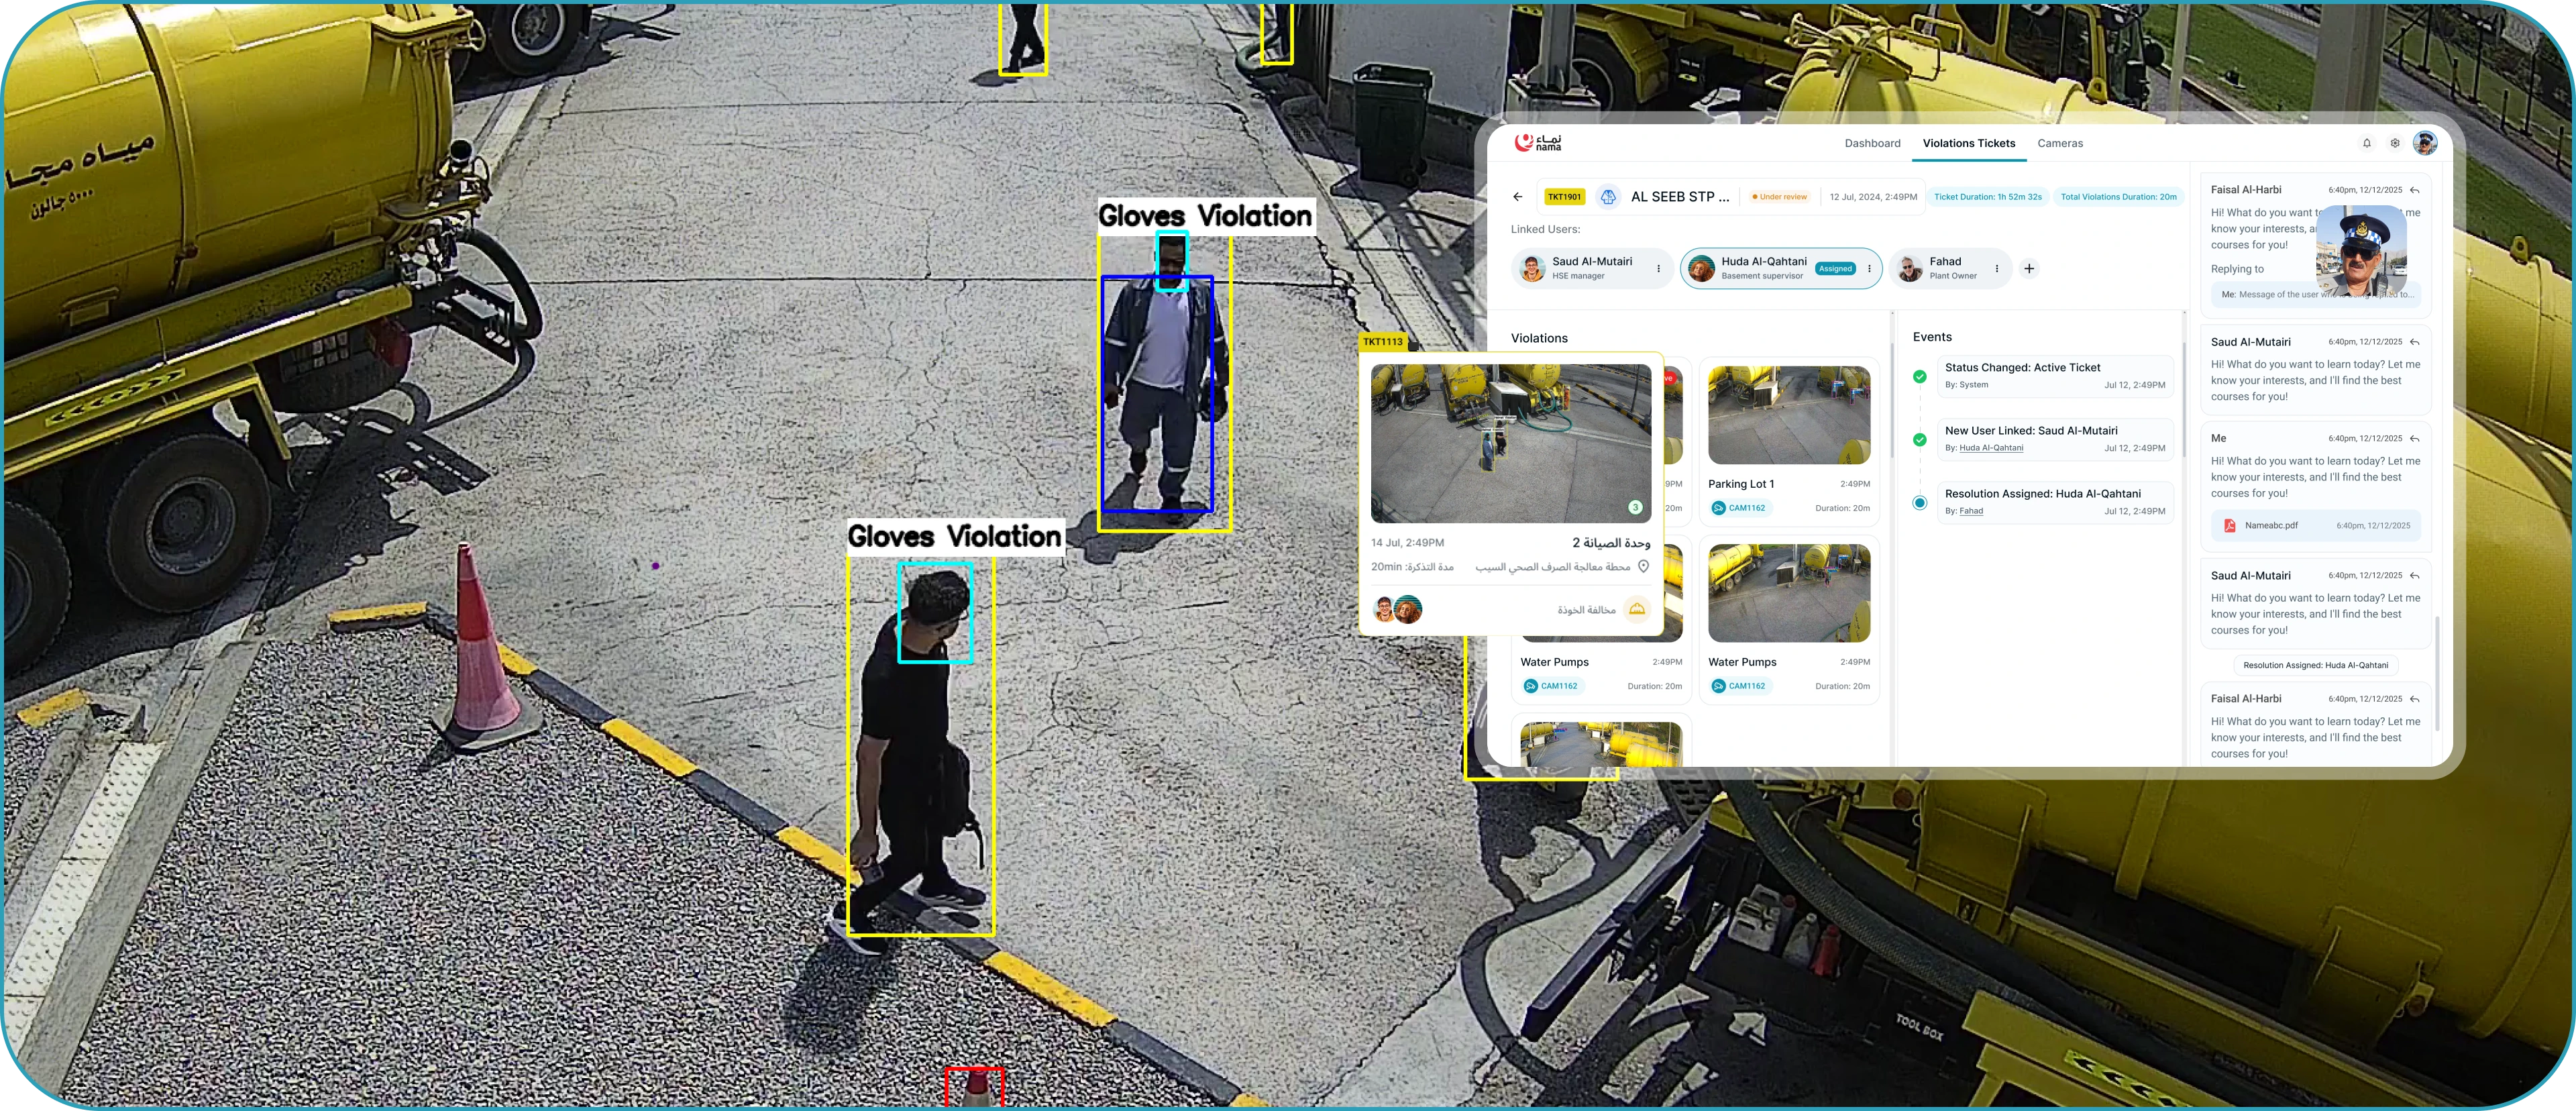
Task: Open the Nameabc.pdf attachment
Action: (2315, 525)
